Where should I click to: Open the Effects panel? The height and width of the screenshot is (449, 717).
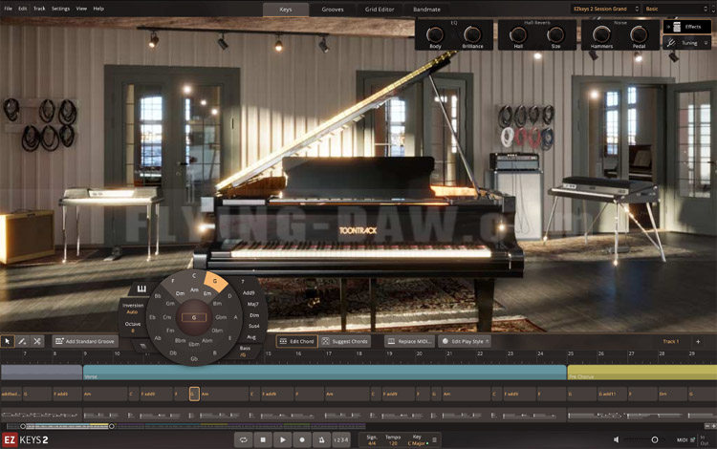pyautogui.click(x=687, y=27)
